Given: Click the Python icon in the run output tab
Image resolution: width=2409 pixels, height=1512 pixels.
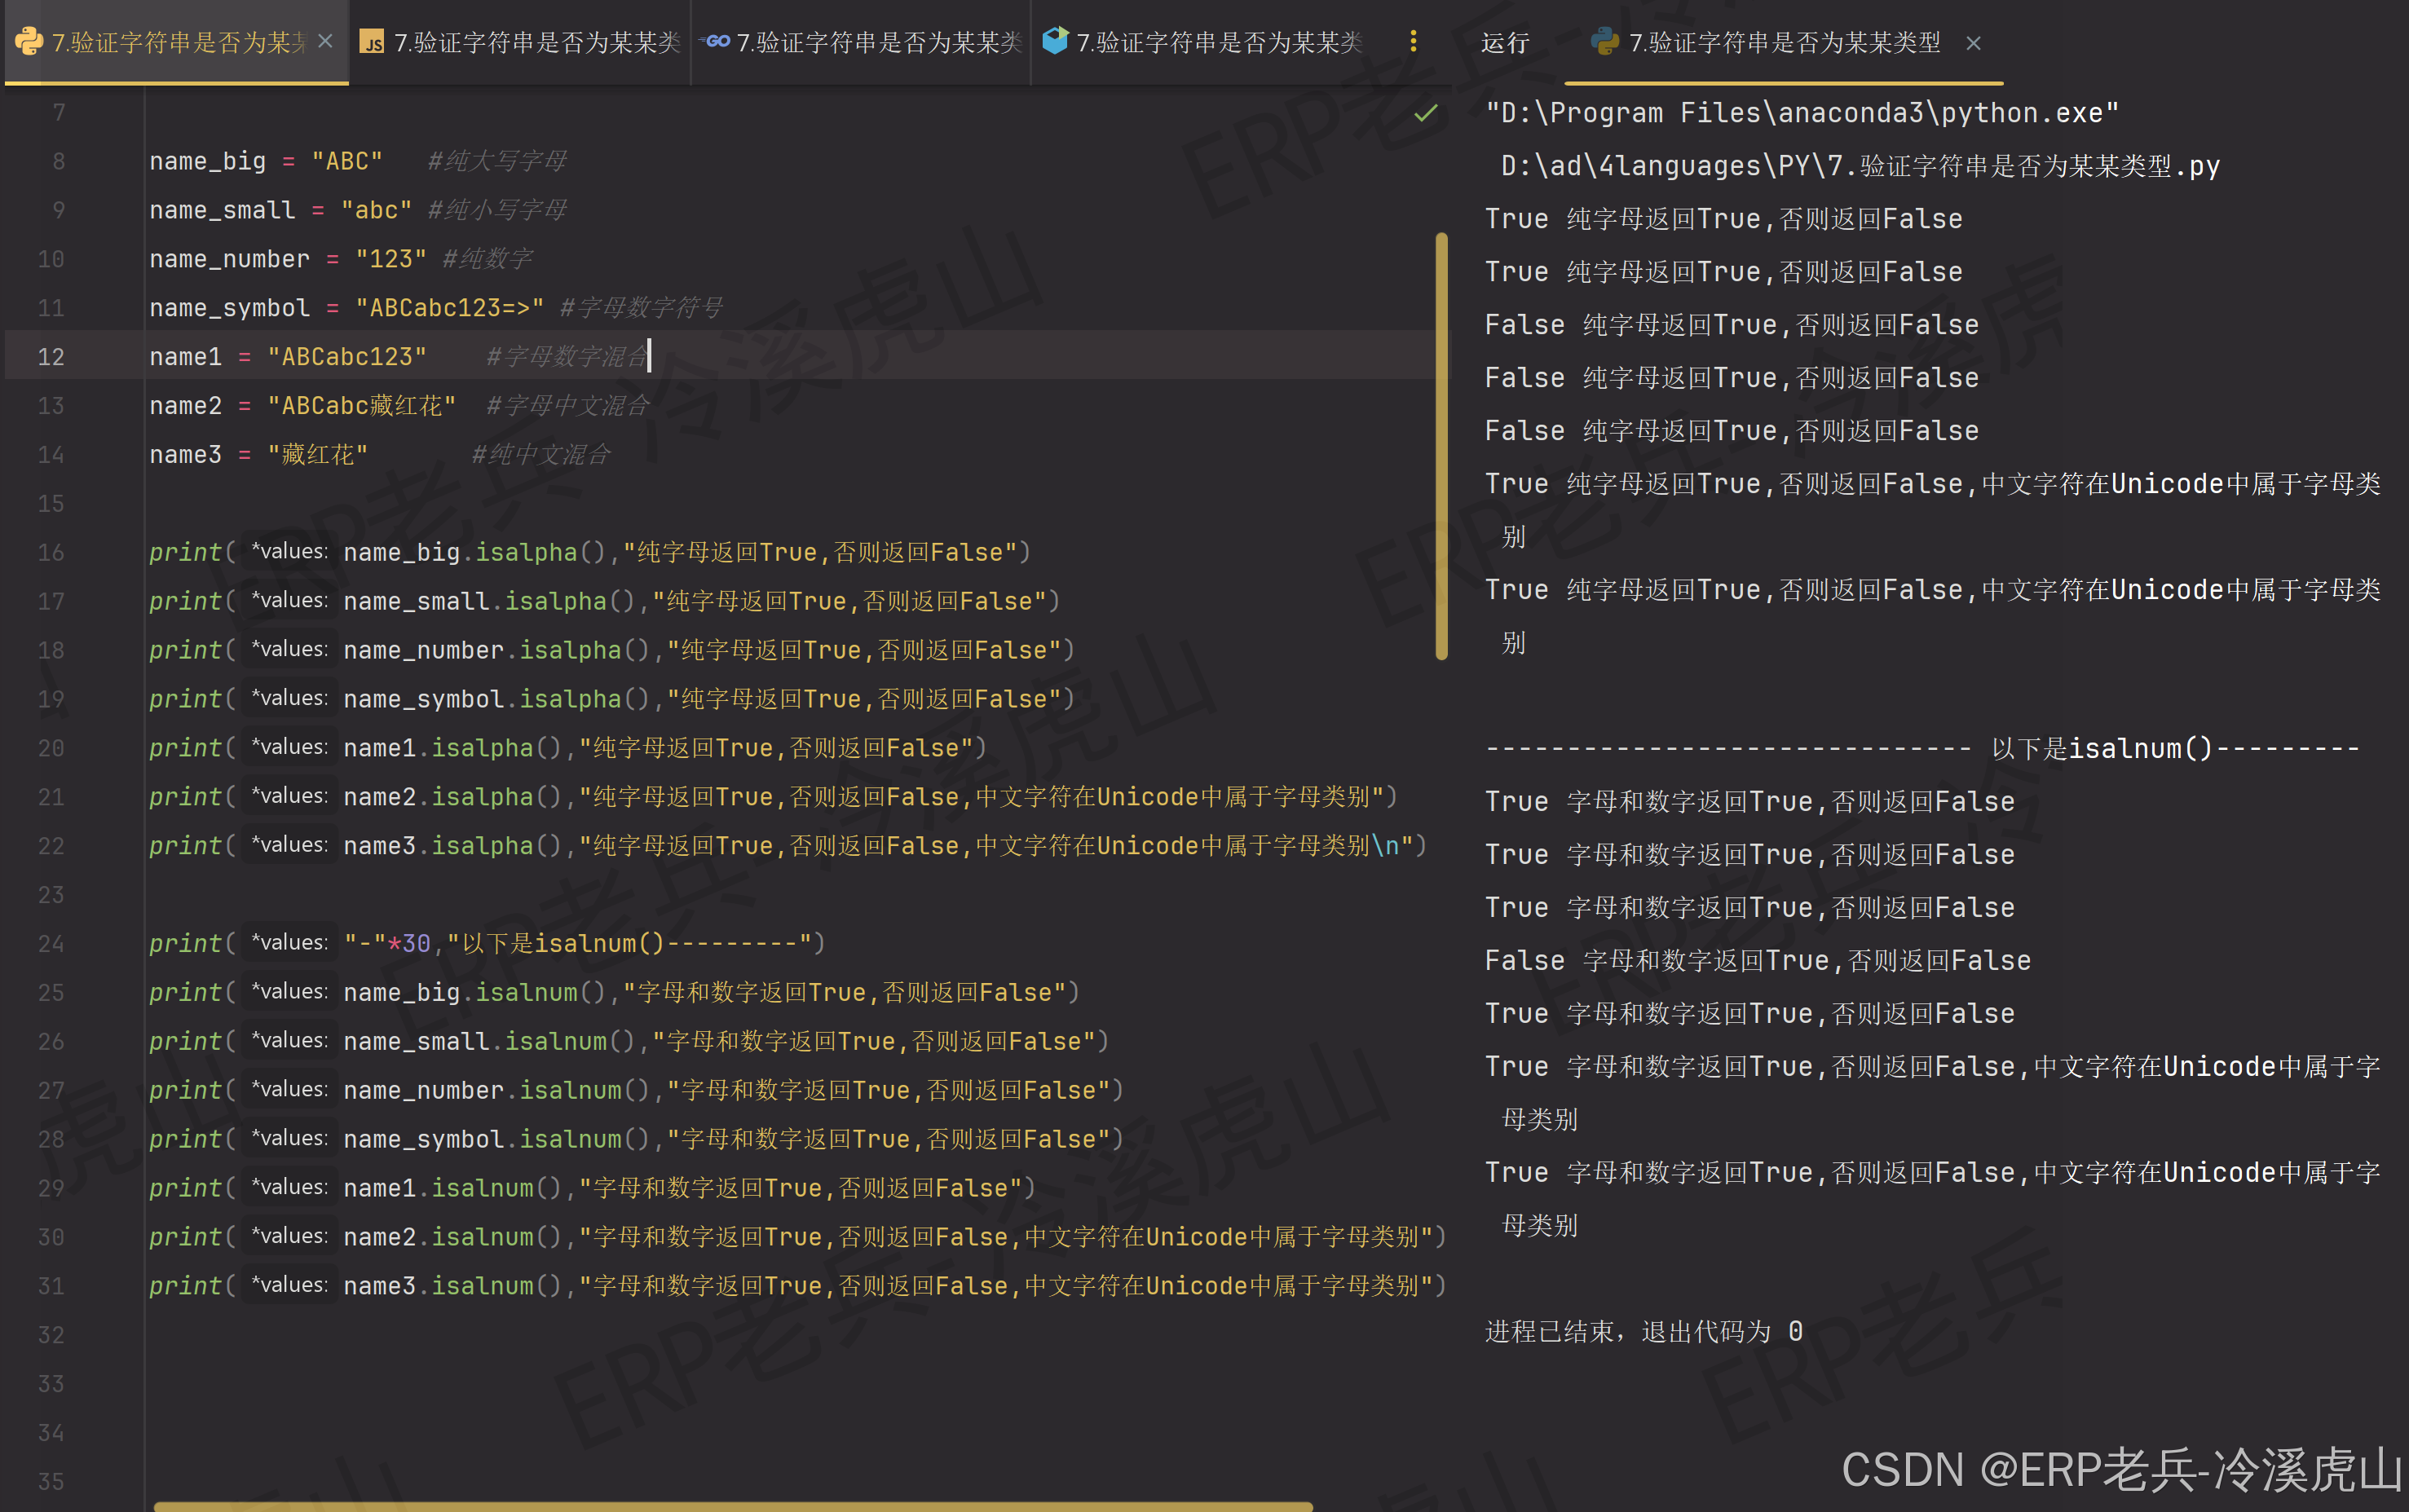Looking at the screenshot, I should pos(1604,43).
